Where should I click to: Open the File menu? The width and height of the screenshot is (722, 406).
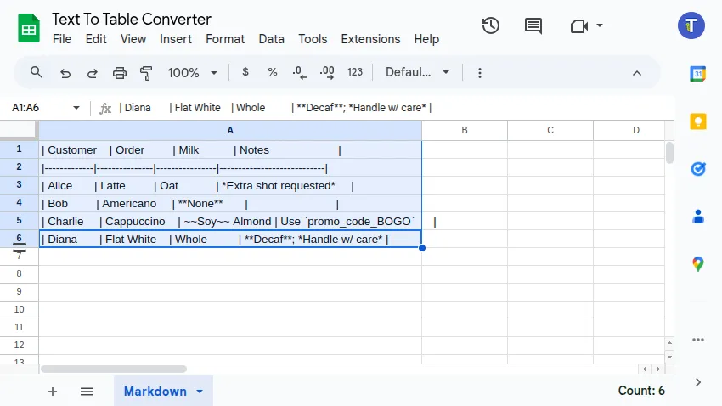(x=62, y=39)
